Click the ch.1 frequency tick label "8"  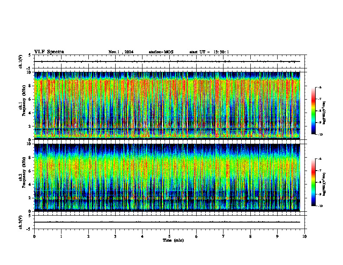pos(30,86)
